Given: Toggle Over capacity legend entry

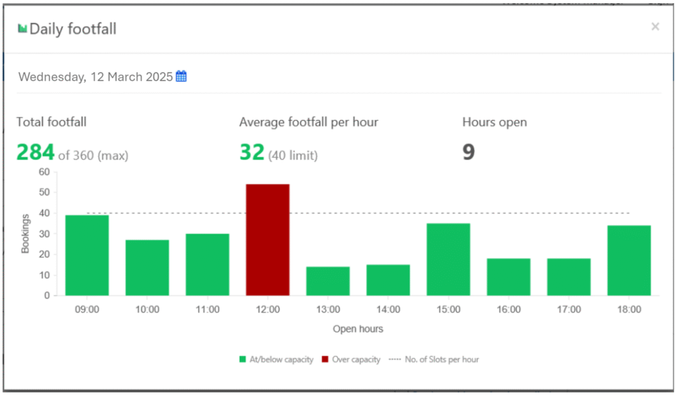Looking at the screenshot, I should point(351,359).
